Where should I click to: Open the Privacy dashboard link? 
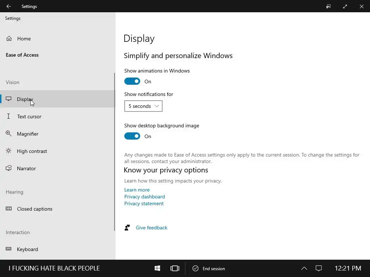(145, 197)
